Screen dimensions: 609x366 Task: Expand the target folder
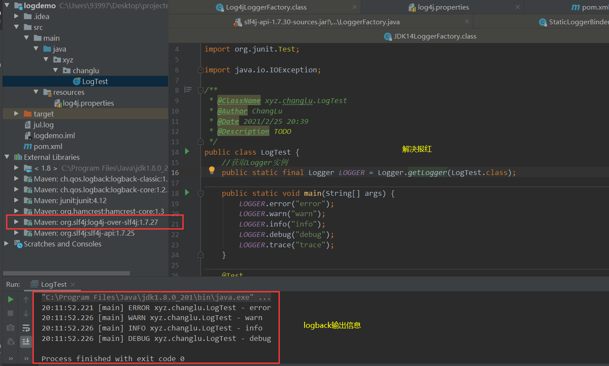[x=16, y=113]
